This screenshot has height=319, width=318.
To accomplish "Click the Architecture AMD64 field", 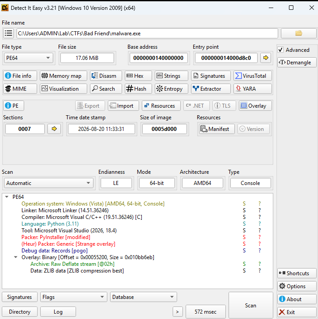I will pos(203,183).
